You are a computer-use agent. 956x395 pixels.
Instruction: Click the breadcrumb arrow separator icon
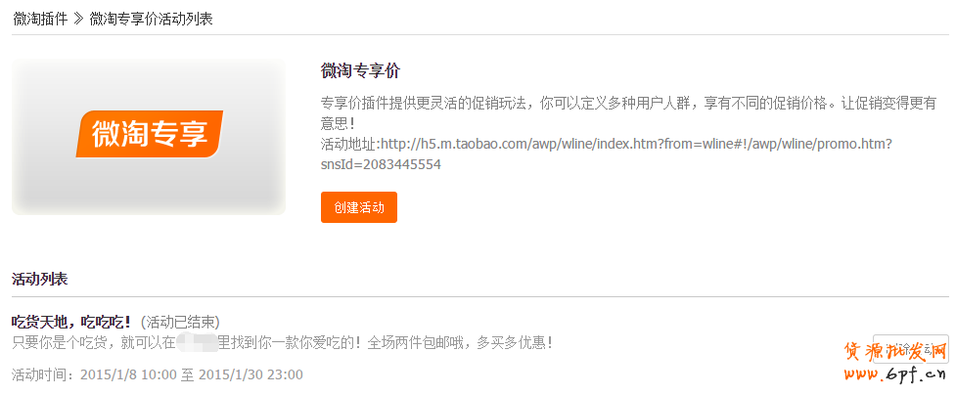78,19
